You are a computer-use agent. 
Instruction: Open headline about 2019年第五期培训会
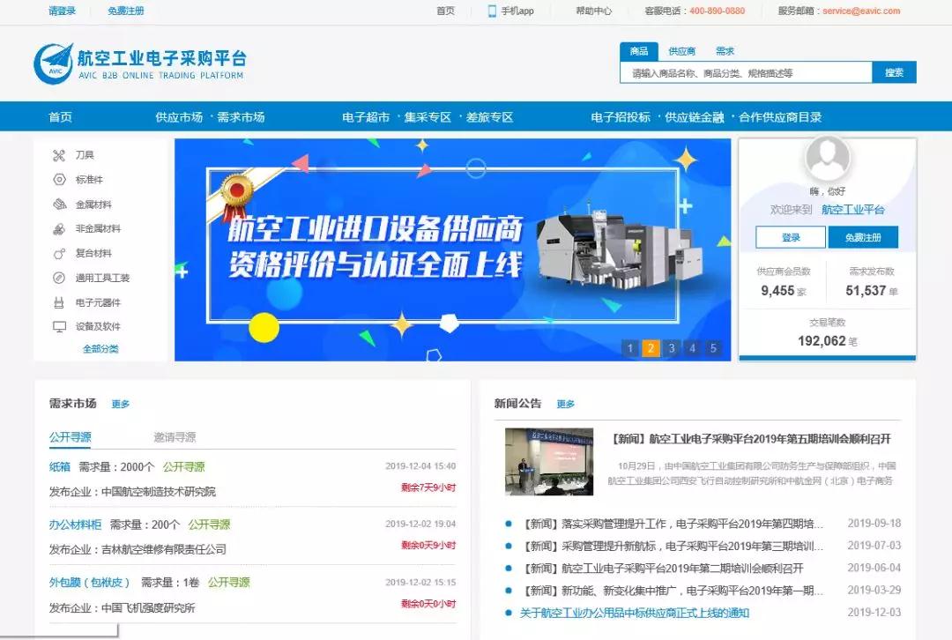pyautogui.click(x=752, y=439)
